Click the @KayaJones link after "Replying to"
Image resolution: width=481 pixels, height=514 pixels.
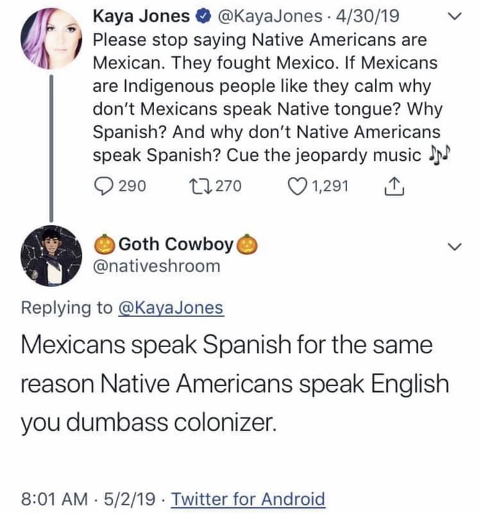tap(170, 308)
